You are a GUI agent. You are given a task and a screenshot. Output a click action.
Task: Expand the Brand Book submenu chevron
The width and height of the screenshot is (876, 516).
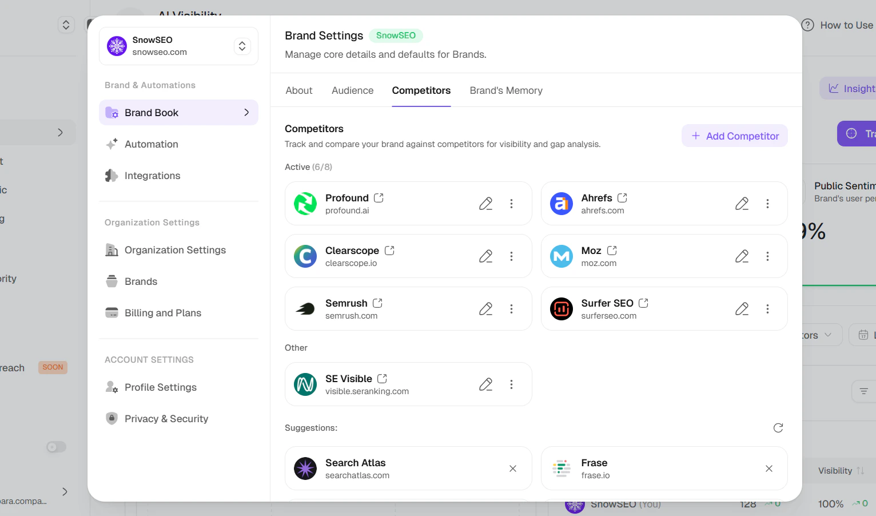(246, 112)
